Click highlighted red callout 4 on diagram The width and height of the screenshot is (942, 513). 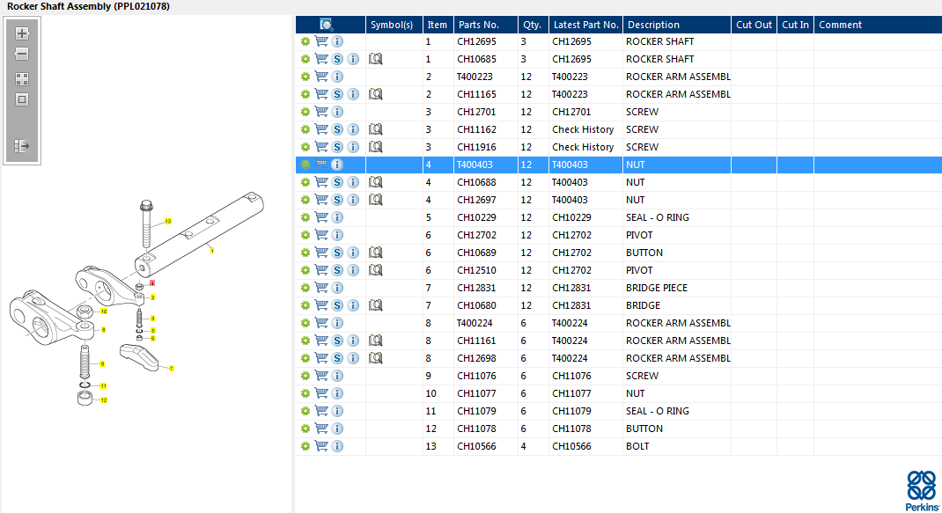click(x=152, y=283)
